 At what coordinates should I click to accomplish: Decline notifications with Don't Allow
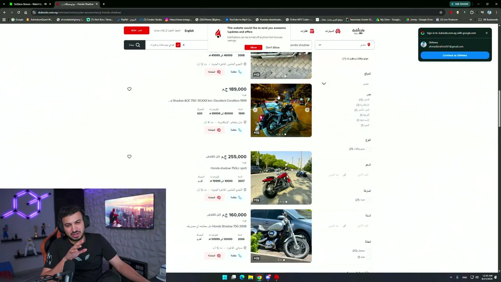click(273, 47)
